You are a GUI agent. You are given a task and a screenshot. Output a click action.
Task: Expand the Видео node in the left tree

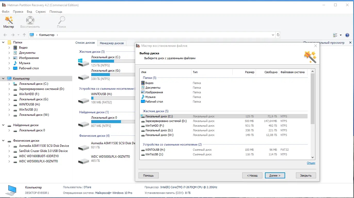tap(9, 48)
